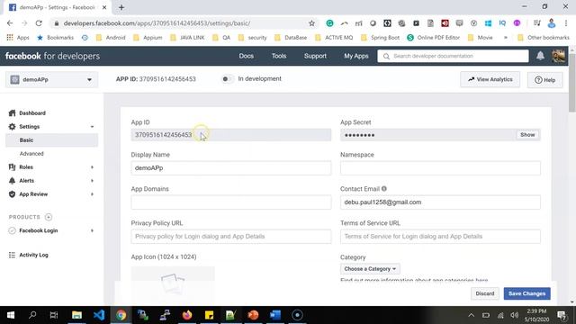Open Word from the taskbar
This screenshot has height=324, width=576.
(275, 315)
